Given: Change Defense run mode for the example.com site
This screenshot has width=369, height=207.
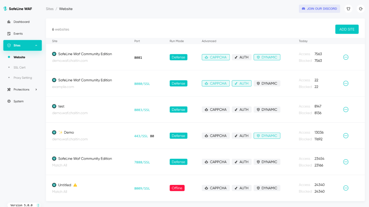Looking at the screenshot, I should point(178,84).
